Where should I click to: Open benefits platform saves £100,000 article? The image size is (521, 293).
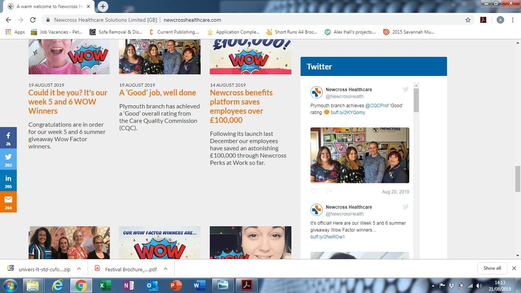242,106
